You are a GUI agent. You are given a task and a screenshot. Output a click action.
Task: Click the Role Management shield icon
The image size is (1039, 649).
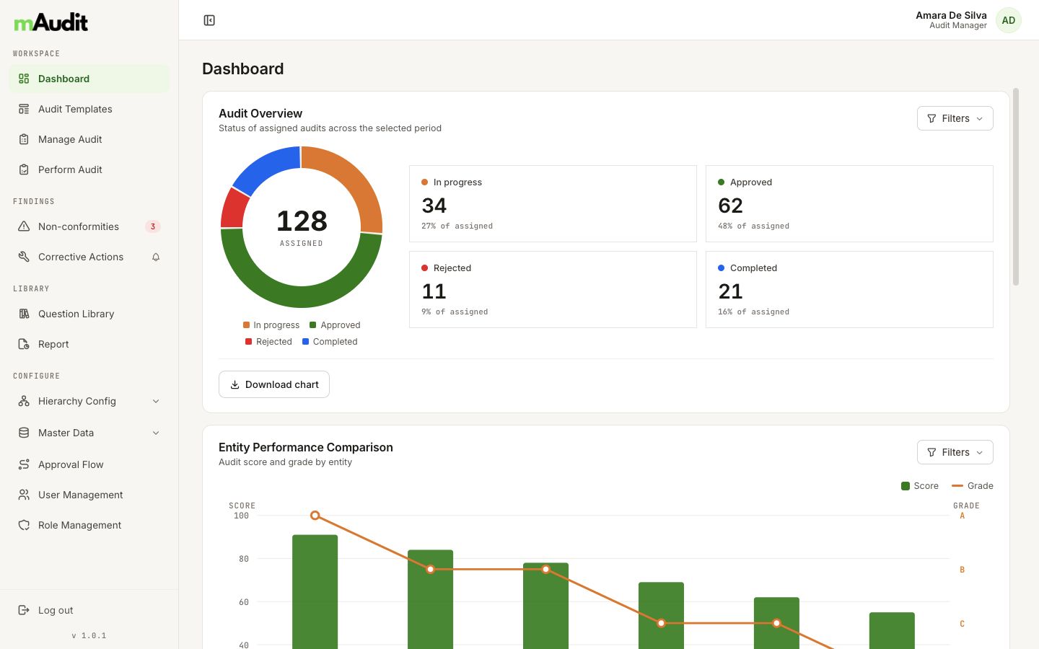[x=24, y=525]
